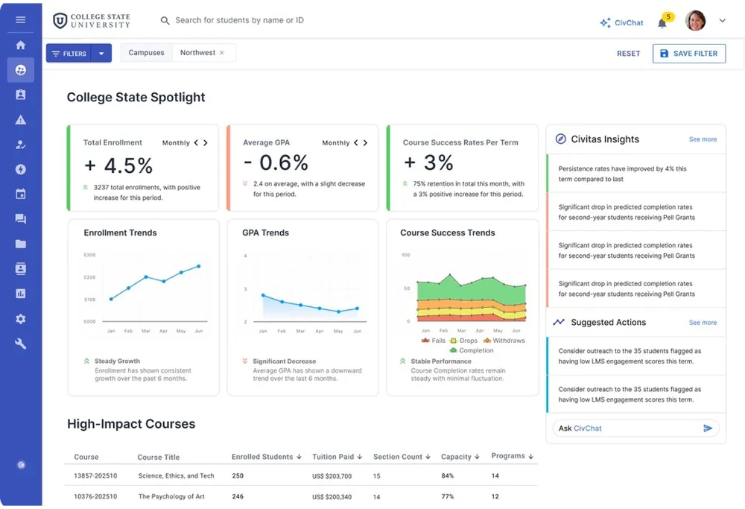Select the pie chart dashboard sidebar icon
The width and height of the screenshot is (745, 509).
20,70
